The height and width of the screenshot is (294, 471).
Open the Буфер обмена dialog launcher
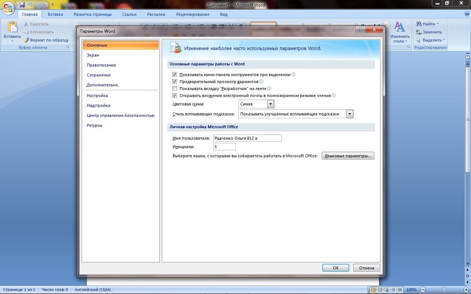(x=68, y=47)
